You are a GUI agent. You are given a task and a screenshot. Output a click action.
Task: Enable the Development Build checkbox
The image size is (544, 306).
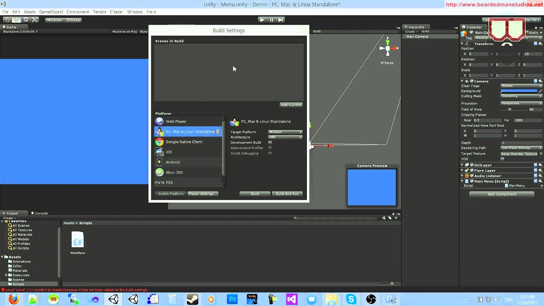270,143
